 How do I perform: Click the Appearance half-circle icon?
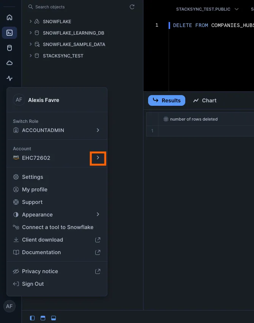[x=16, y=215]
